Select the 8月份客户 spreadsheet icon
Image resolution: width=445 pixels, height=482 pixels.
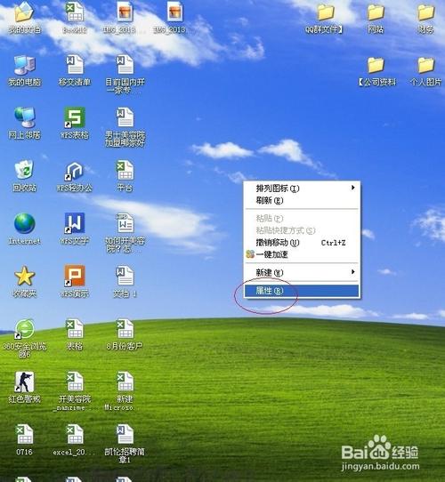point(125,329)
